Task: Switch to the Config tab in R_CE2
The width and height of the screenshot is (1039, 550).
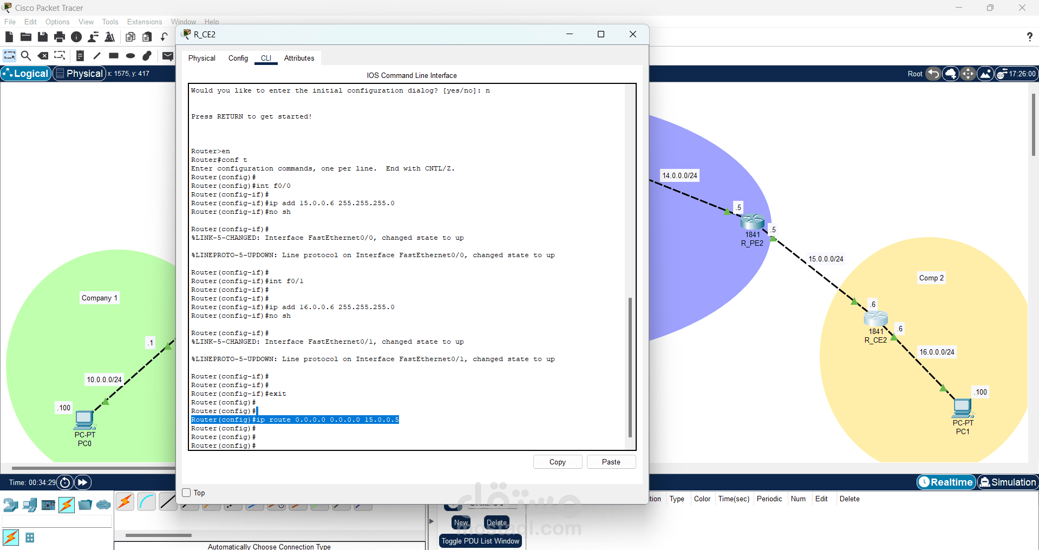Action: pos(238,58)
